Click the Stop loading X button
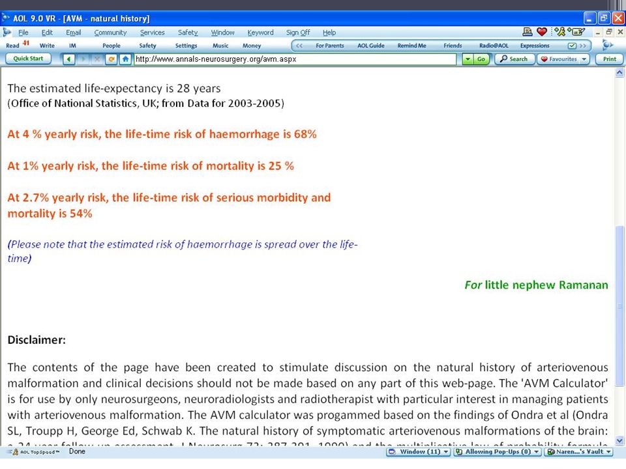Screen dimensions: 626x469 tap(97, 59)
